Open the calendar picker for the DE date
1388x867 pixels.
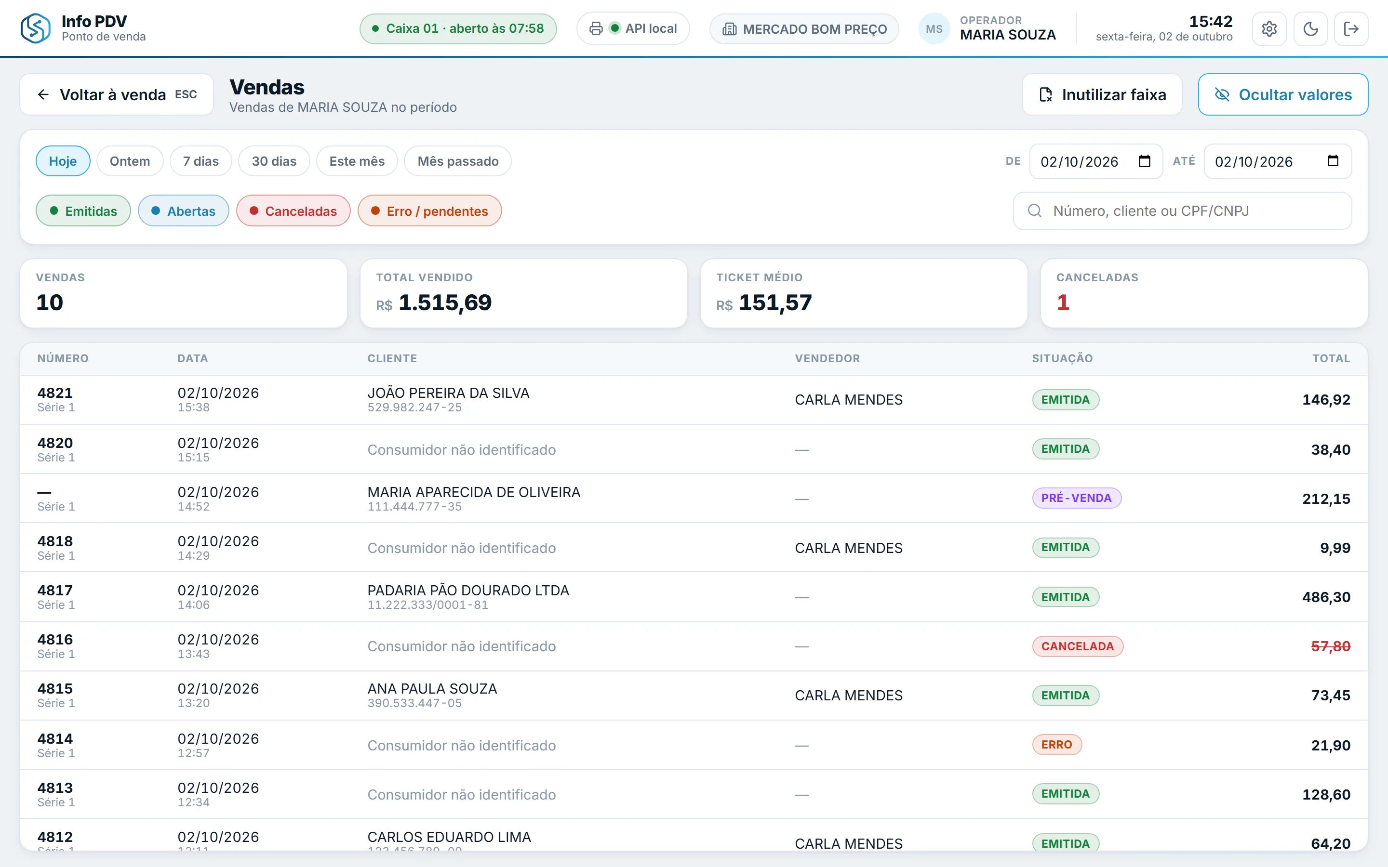click(1144, 161)
